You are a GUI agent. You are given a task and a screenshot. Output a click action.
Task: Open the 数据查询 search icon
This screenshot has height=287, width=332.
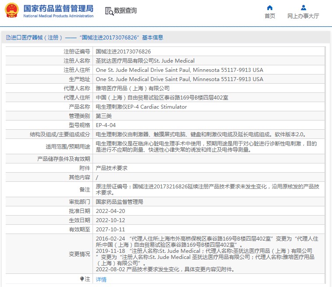click(x=109, y=11)
